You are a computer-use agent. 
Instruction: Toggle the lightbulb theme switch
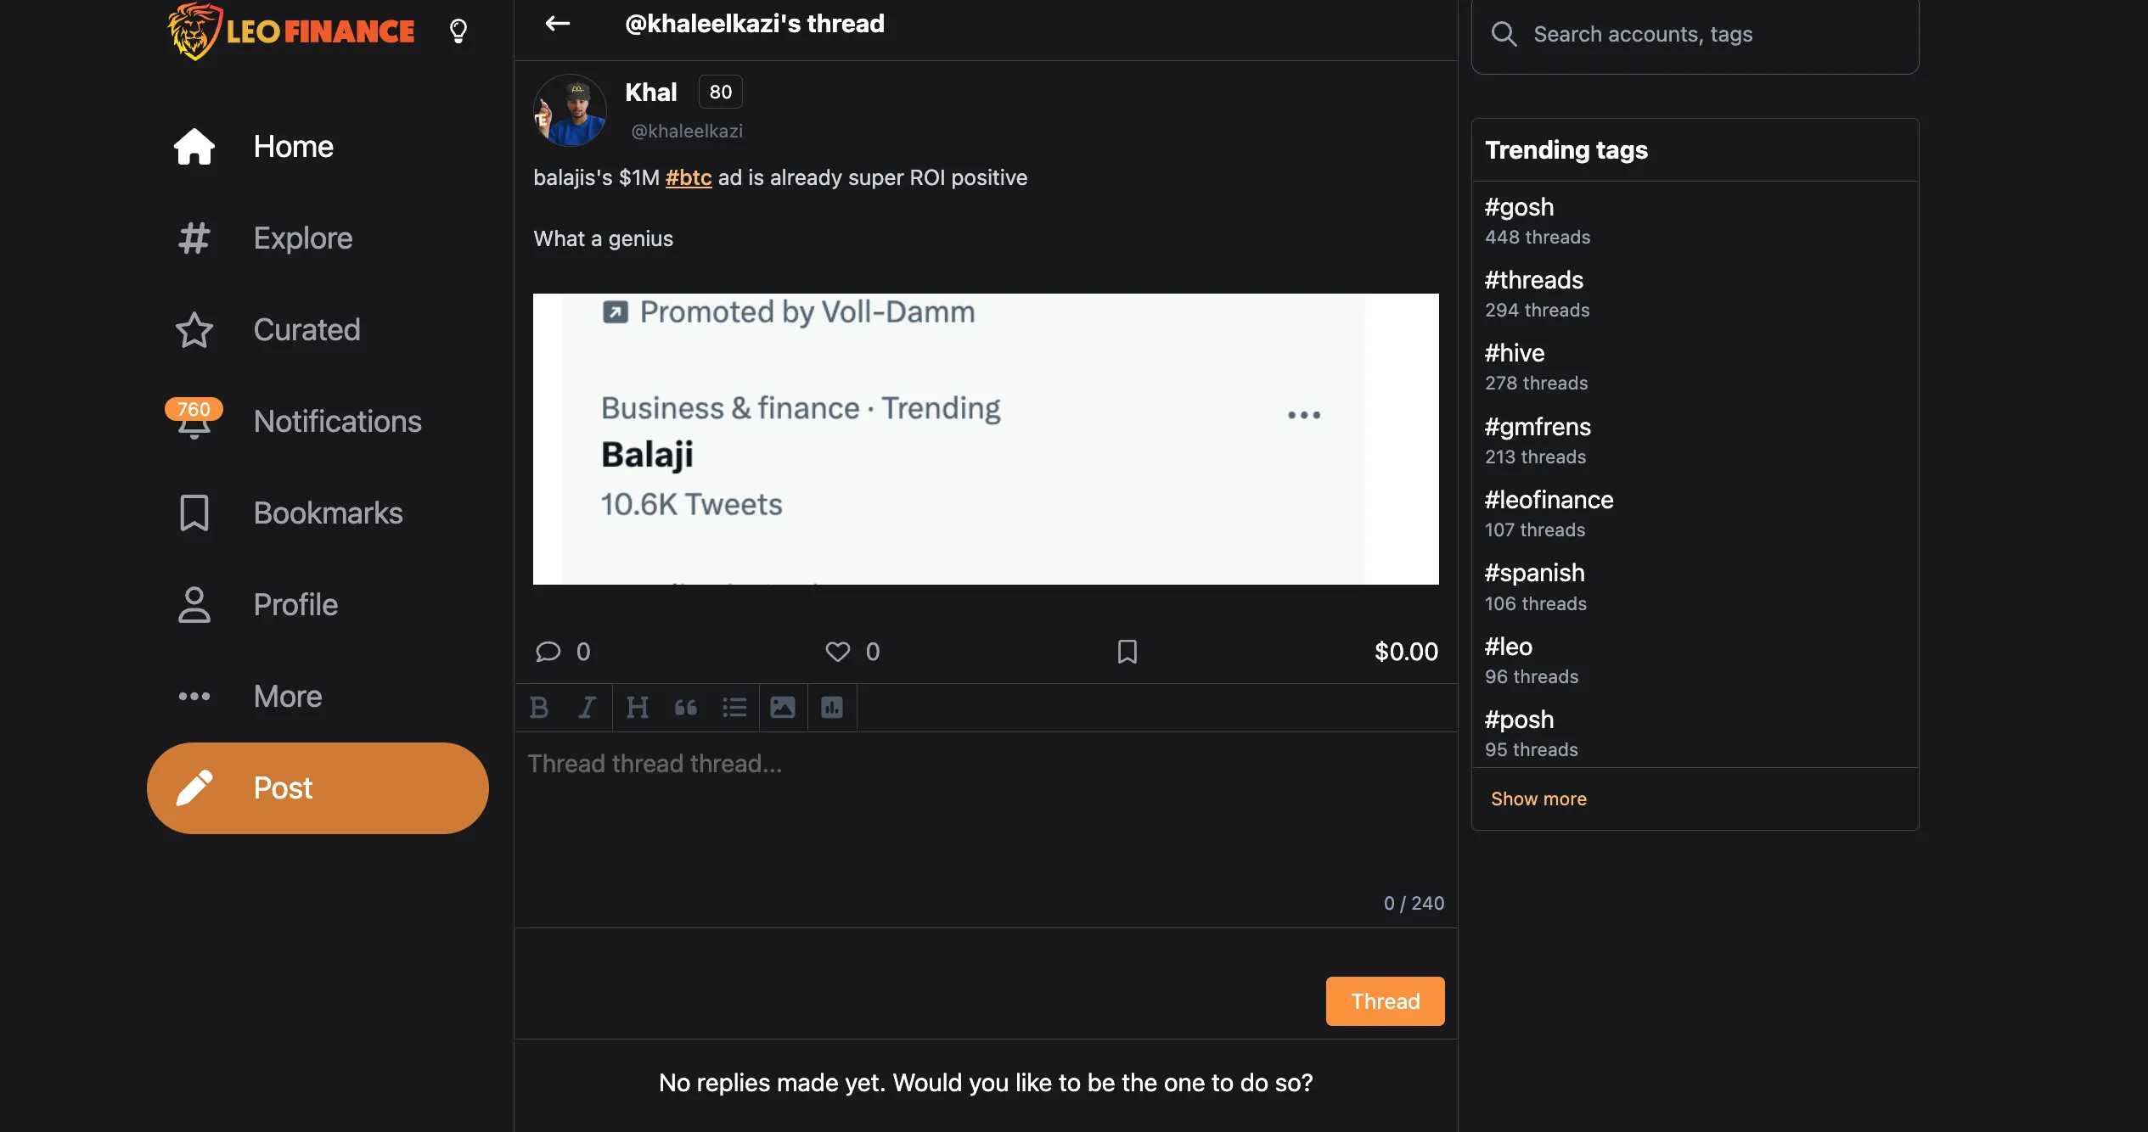coord(458,31)
